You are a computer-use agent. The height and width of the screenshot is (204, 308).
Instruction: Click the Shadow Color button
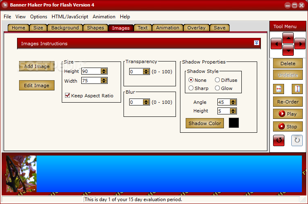(205, 123)
